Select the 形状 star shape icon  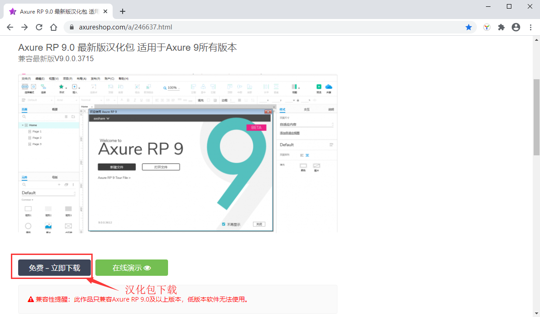tap(61, 87)
